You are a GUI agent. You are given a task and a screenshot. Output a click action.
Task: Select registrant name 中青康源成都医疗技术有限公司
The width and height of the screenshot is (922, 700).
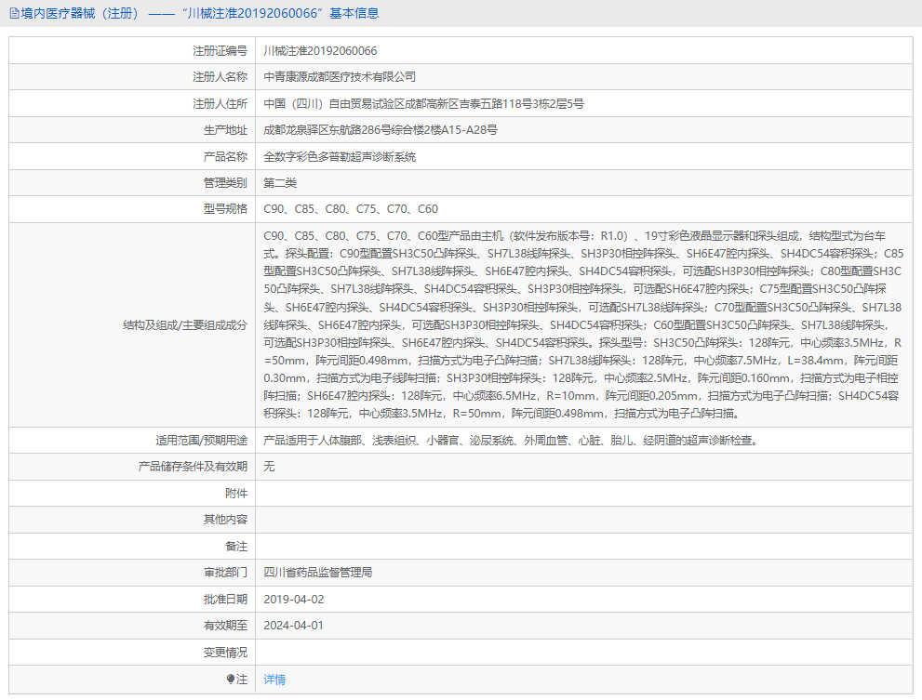pyautogui.click(x=340, y=77)
